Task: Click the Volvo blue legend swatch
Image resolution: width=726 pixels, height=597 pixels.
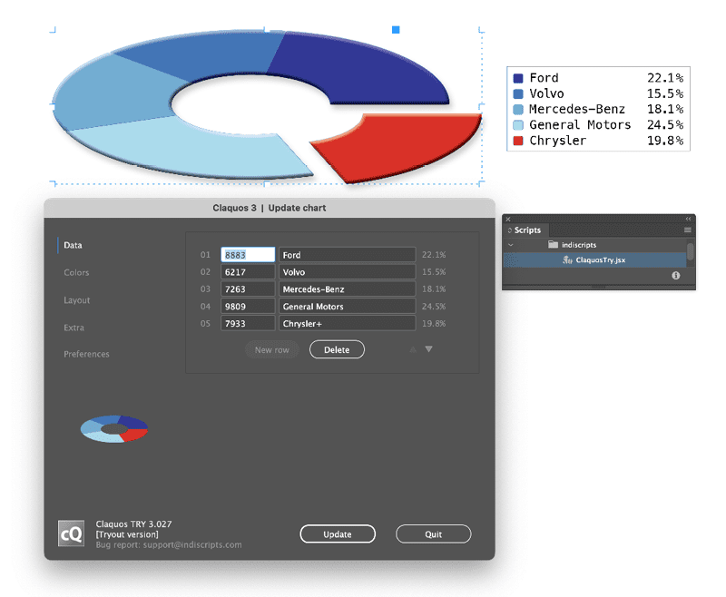Action: (518, 94)
